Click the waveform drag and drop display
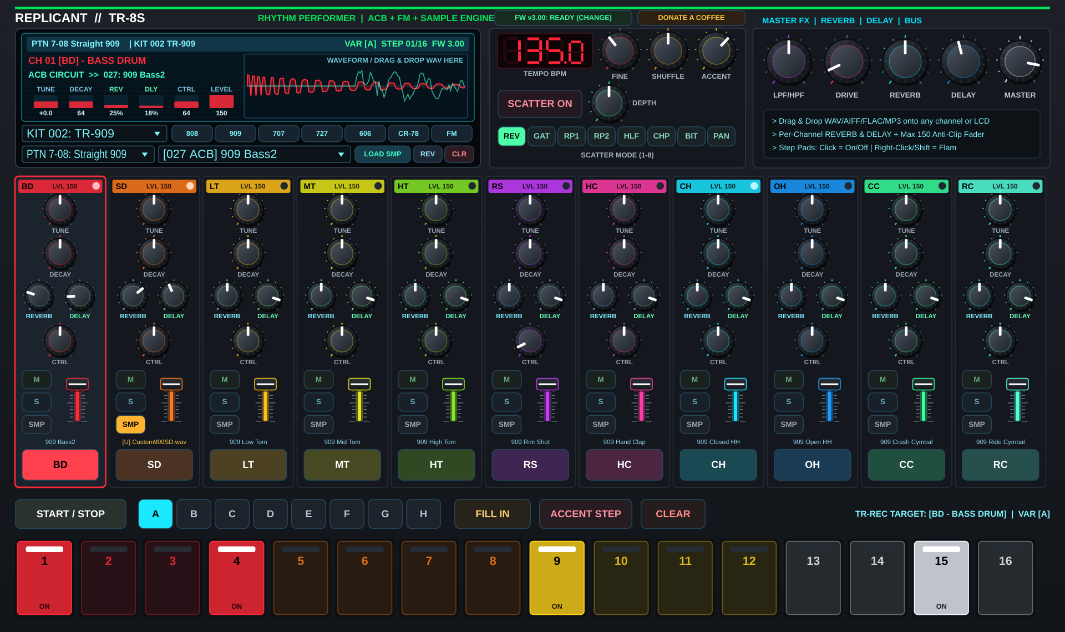This screenshot has height=632, width=1065. tap(356, 86)
